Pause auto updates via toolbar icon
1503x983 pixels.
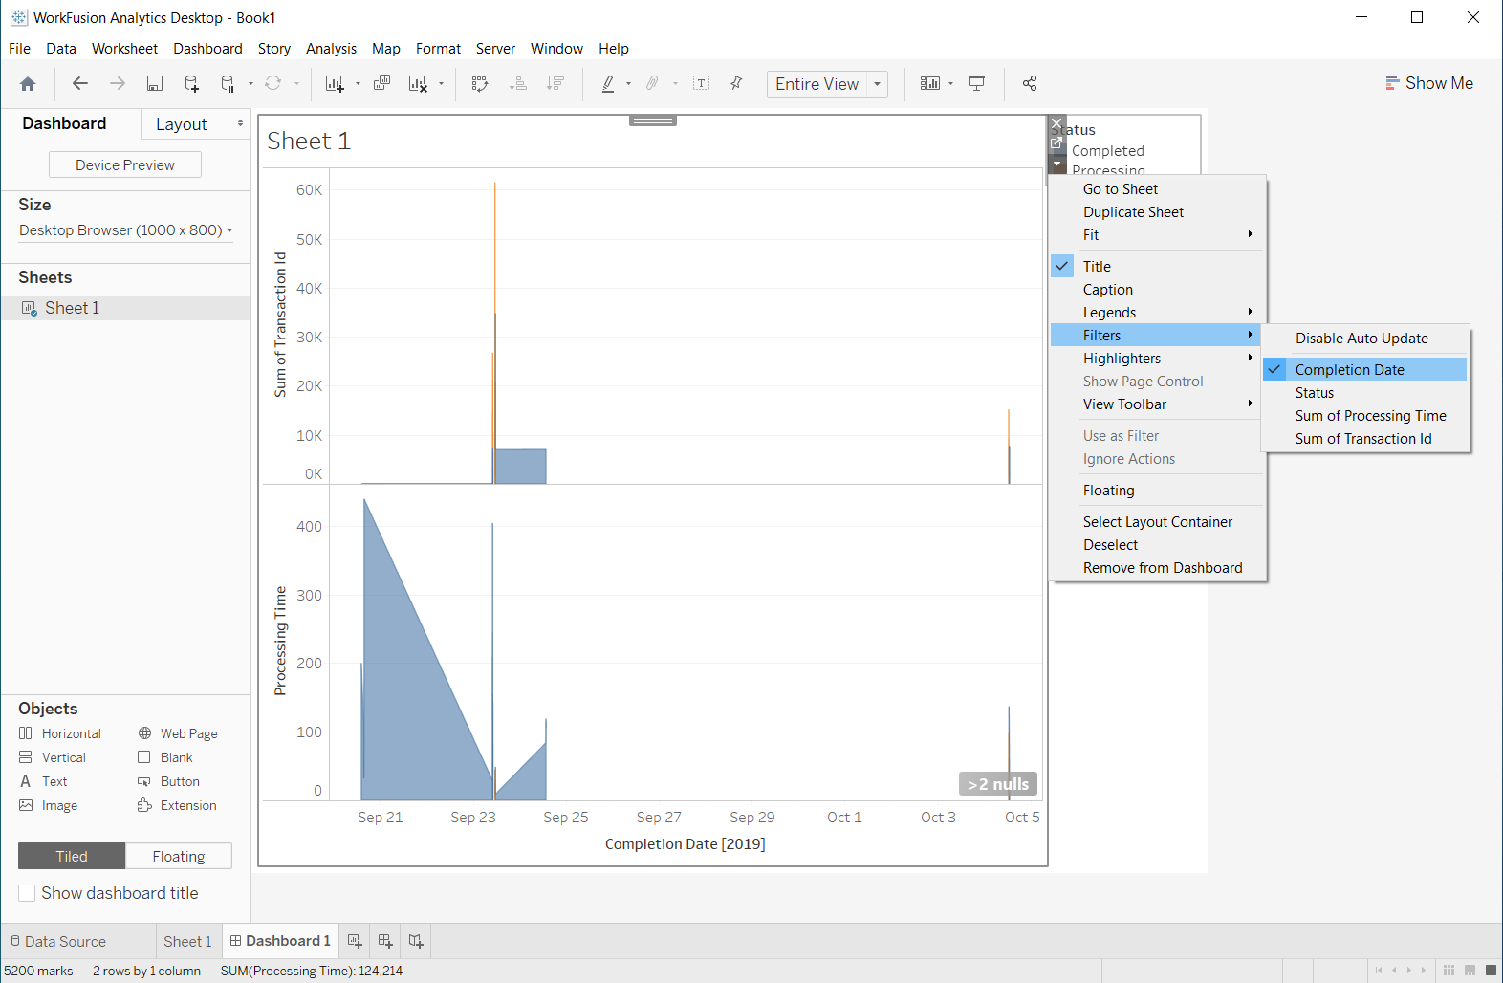tap(228, 84)
